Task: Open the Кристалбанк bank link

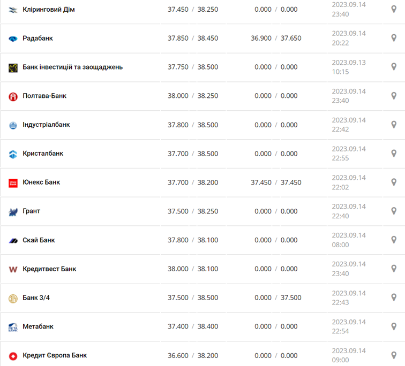Action: [x=43, y=154]
